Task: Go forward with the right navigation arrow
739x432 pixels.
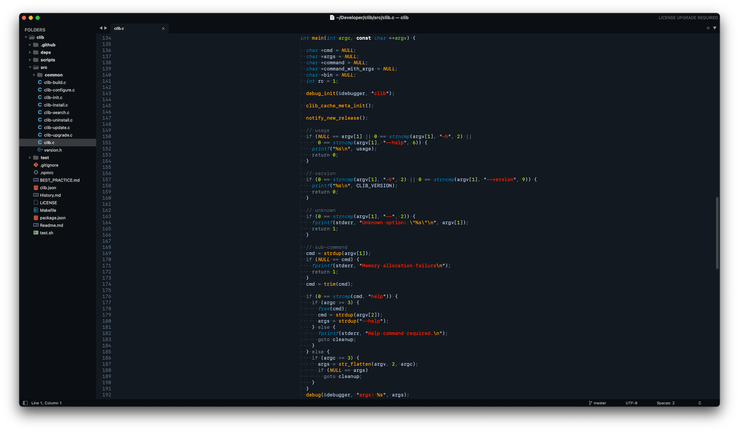Action: tap(106, 28)
